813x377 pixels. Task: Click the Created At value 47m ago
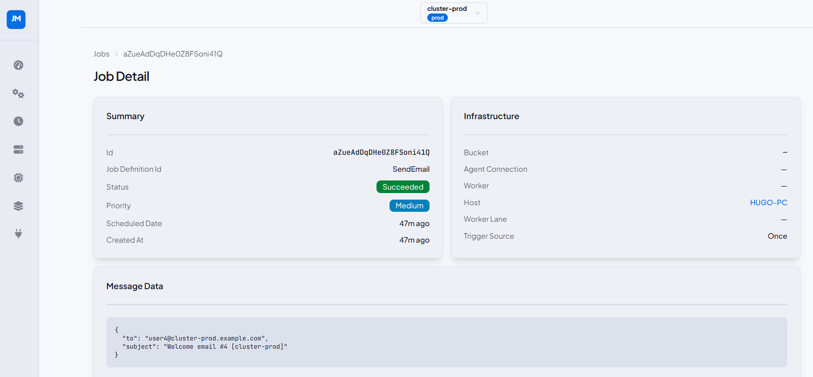(x=414, y=240)
